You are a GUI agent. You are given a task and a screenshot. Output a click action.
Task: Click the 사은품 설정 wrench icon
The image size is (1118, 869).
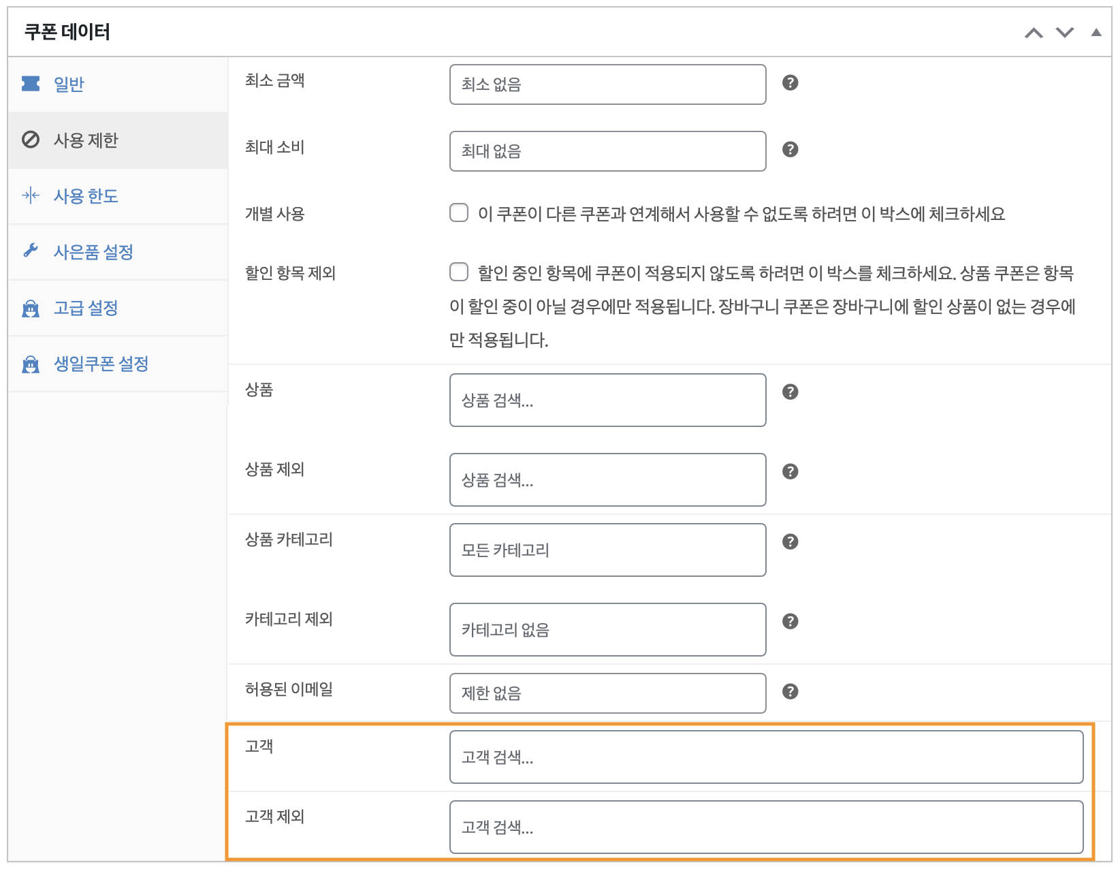(x=31, y=251)
